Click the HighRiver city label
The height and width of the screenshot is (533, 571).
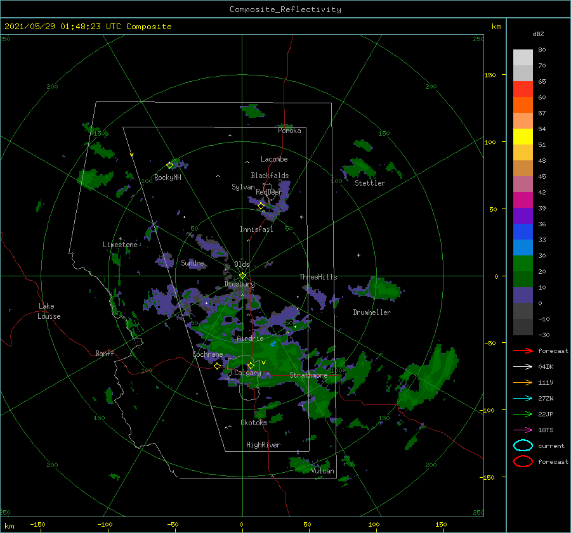click(263, 445)
